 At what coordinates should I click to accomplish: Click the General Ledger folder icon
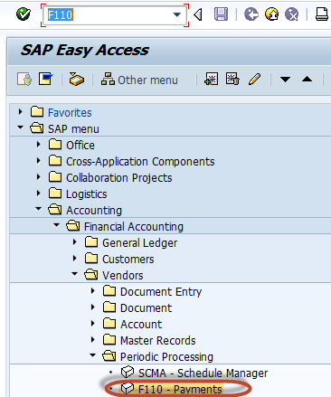coord(91,242)
